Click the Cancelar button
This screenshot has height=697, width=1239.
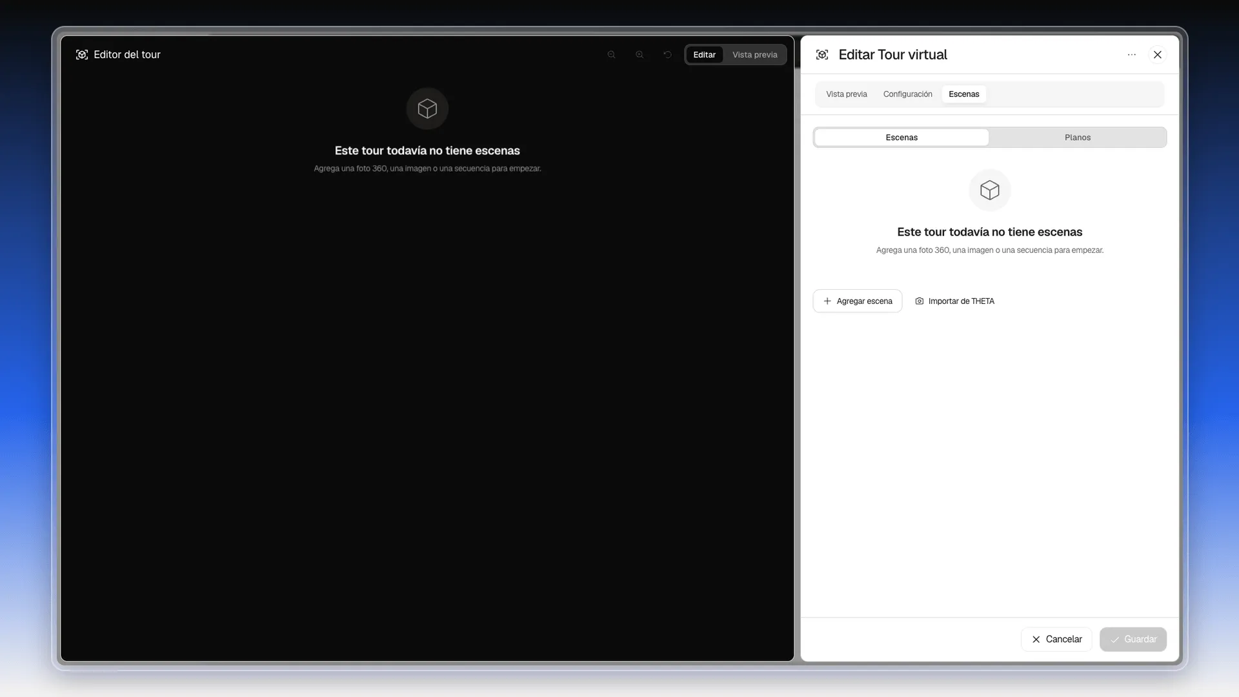(x=1056, y=640)
